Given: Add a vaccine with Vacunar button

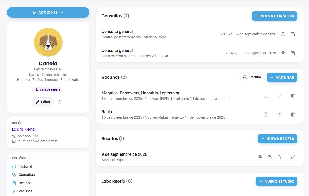Looking at the screenshot, I should click(x=282, y=77).
